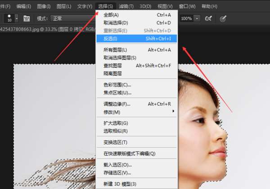Toggle the brush panel icon
The image size is (270, 189).
27,18
